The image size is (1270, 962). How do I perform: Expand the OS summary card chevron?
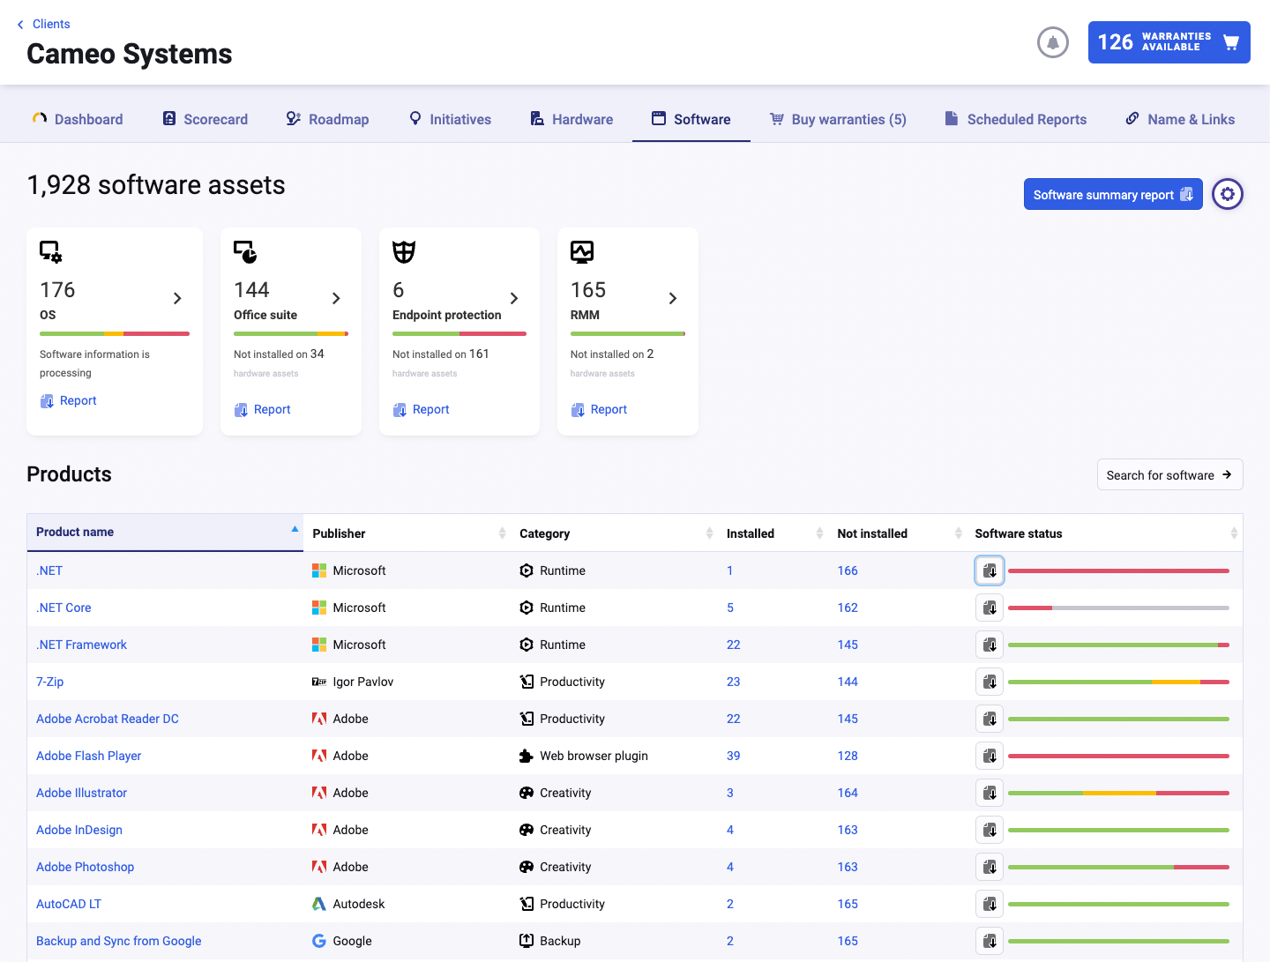[x=177, y=298]
